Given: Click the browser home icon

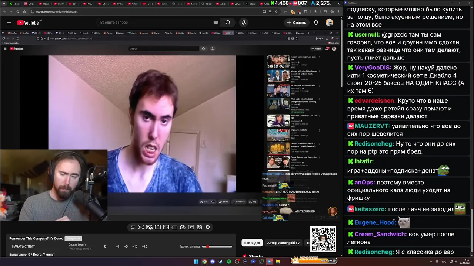Looking at the screenshot, I should click(x=24, y=11).
